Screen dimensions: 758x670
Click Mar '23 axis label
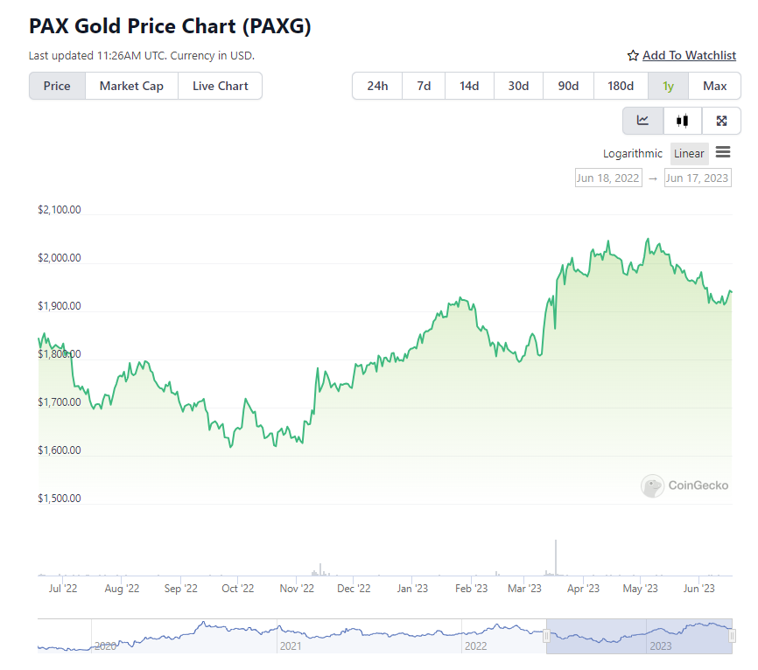click(524, 589)
